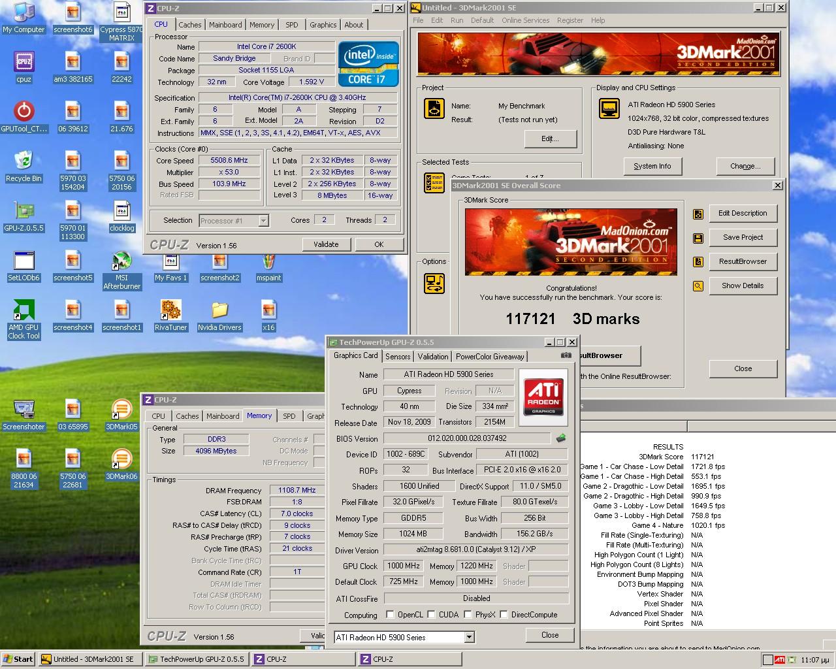The height and width of the screenshot is (669, 836).
Task: Launch RivaTuner desktop icon
Action: (170, 316)
